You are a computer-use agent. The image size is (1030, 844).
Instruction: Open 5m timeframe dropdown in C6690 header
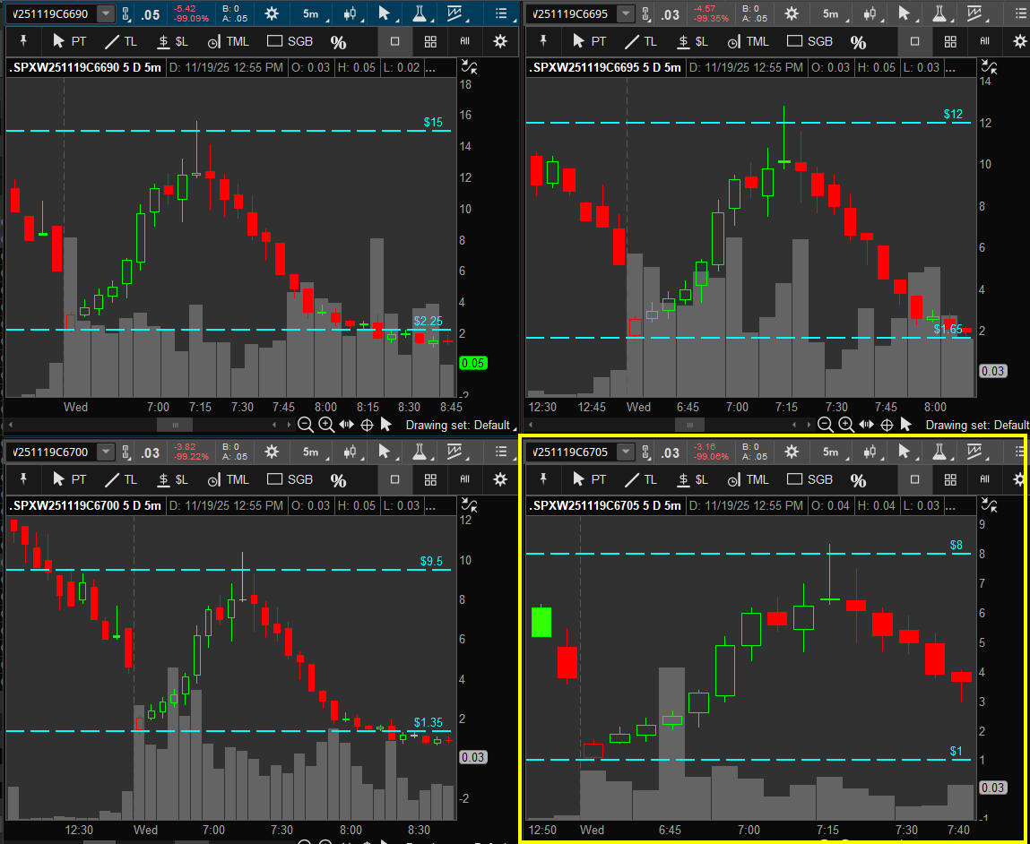pyautogui.click(x=312, y=13)
